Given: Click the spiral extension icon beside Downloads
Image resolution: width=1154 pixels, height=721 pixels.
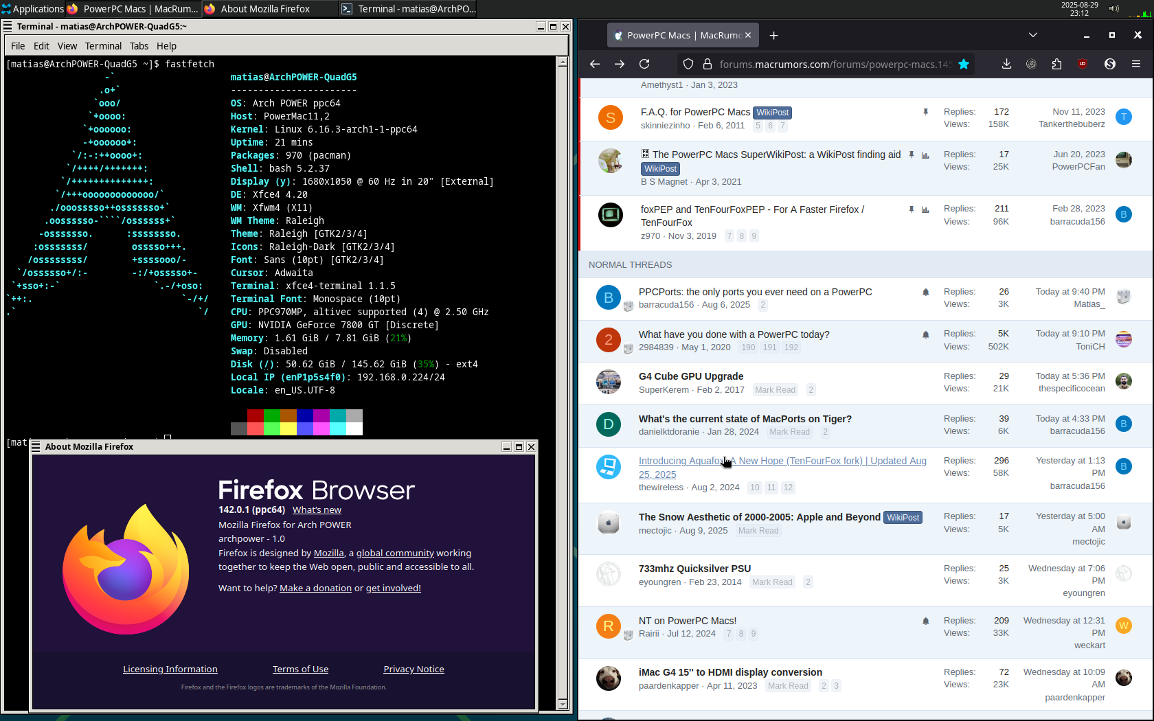Looking at the screenshot, I should tap(1031, 64).
